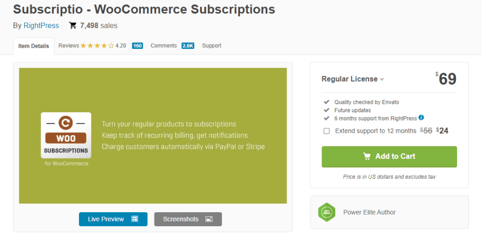Click the 2.6K comments count badge
Screen dimensions: 482x238
click(x=188, y=46)
